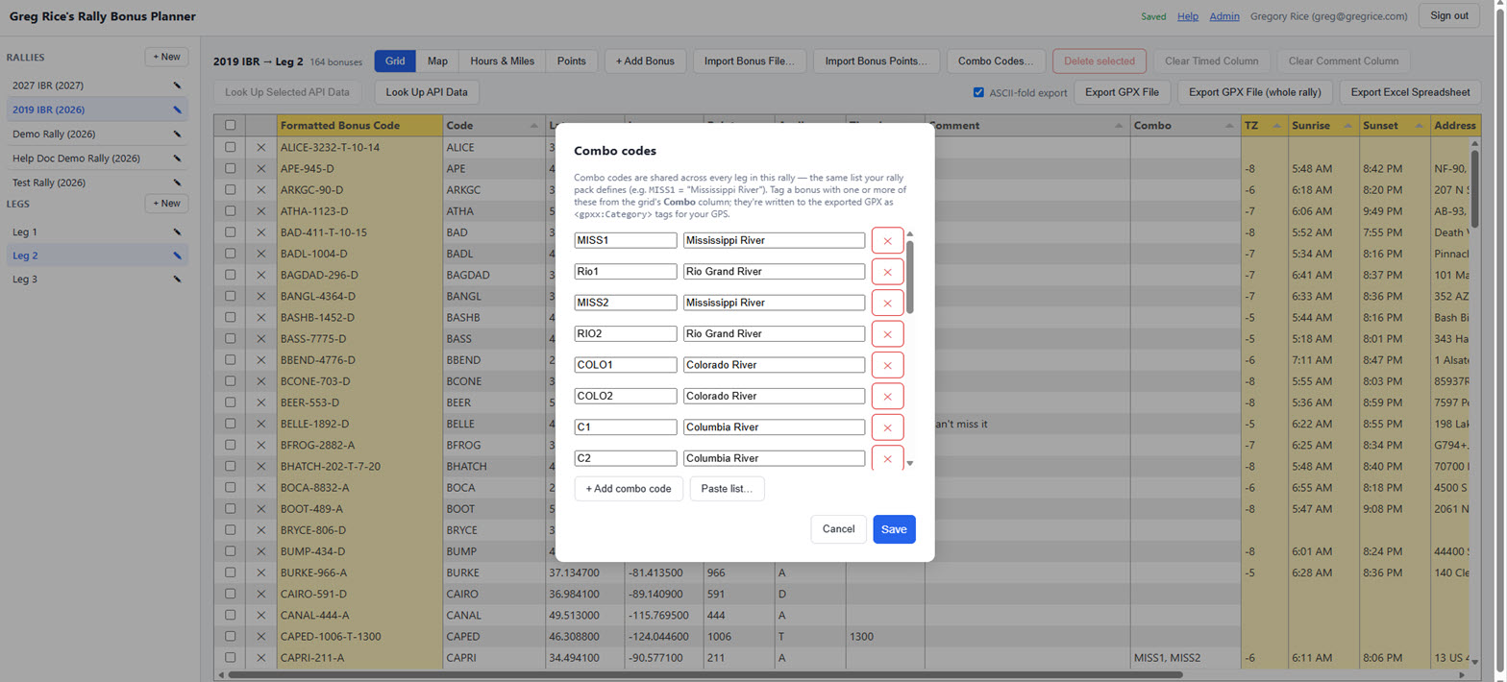1507x682 pixels.
Task: Toggle the ASCII-fold export checkbox
Action: 978,93
